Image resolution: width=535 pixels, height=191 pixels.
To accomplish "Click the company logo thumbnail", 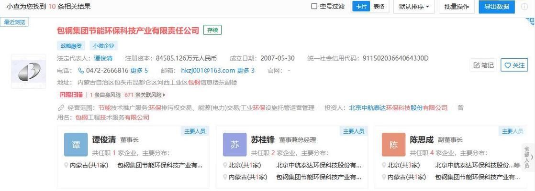I will tap(28, 72).
